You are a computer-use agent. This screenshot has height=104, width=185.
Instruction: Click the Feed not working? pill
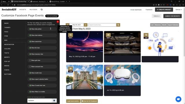(52, 16)
